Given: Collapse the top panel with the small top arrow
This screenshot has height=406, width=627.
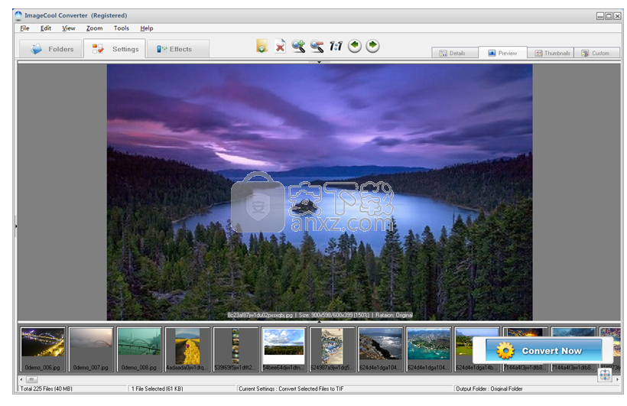Looking at the screenshot, I should pos(319,62).
